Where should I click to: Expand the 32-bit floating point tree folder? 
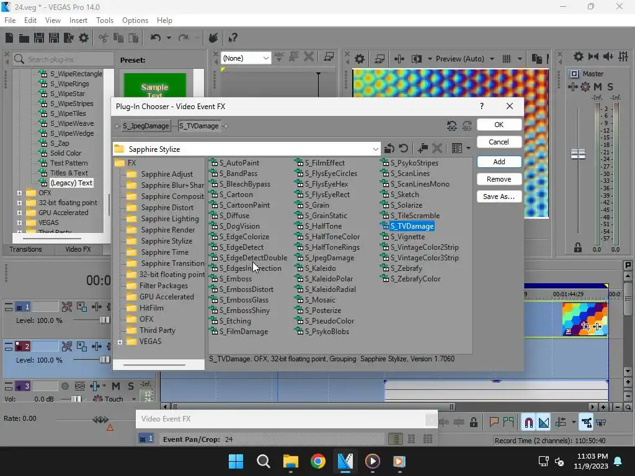coord(19,203)
